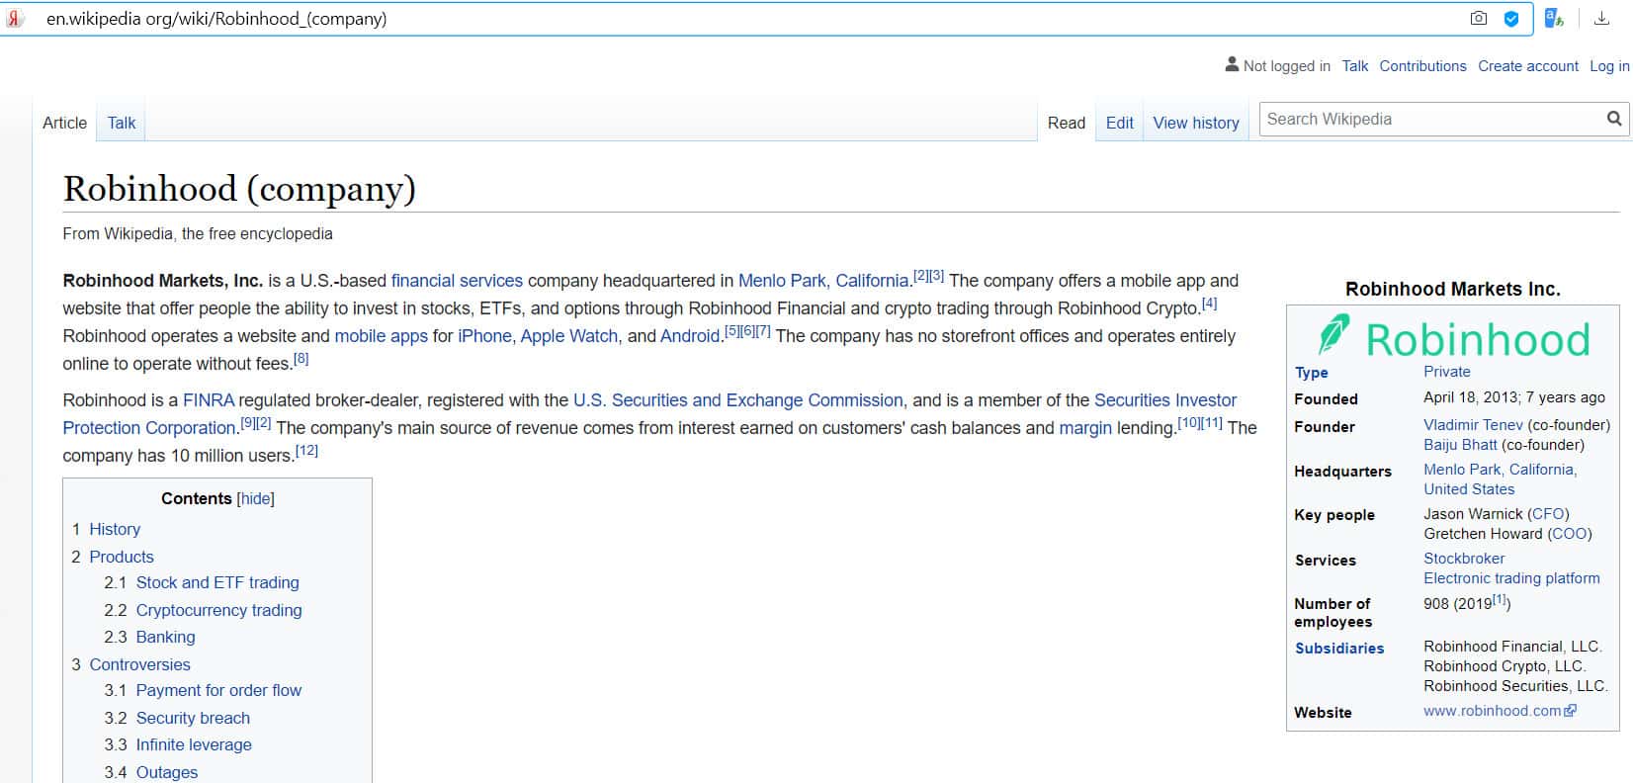Follow the mobile apps link
1633x783 pixels.
click(x=382, y=336)
